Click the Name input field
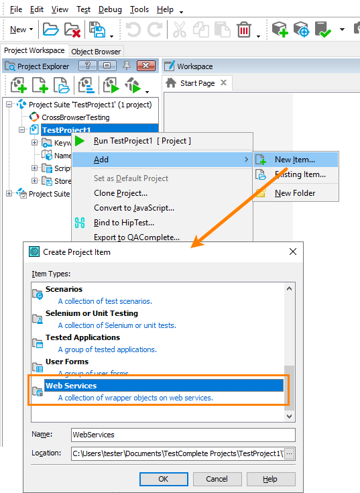This screenshot has height=493, width=360. (183, 435)
